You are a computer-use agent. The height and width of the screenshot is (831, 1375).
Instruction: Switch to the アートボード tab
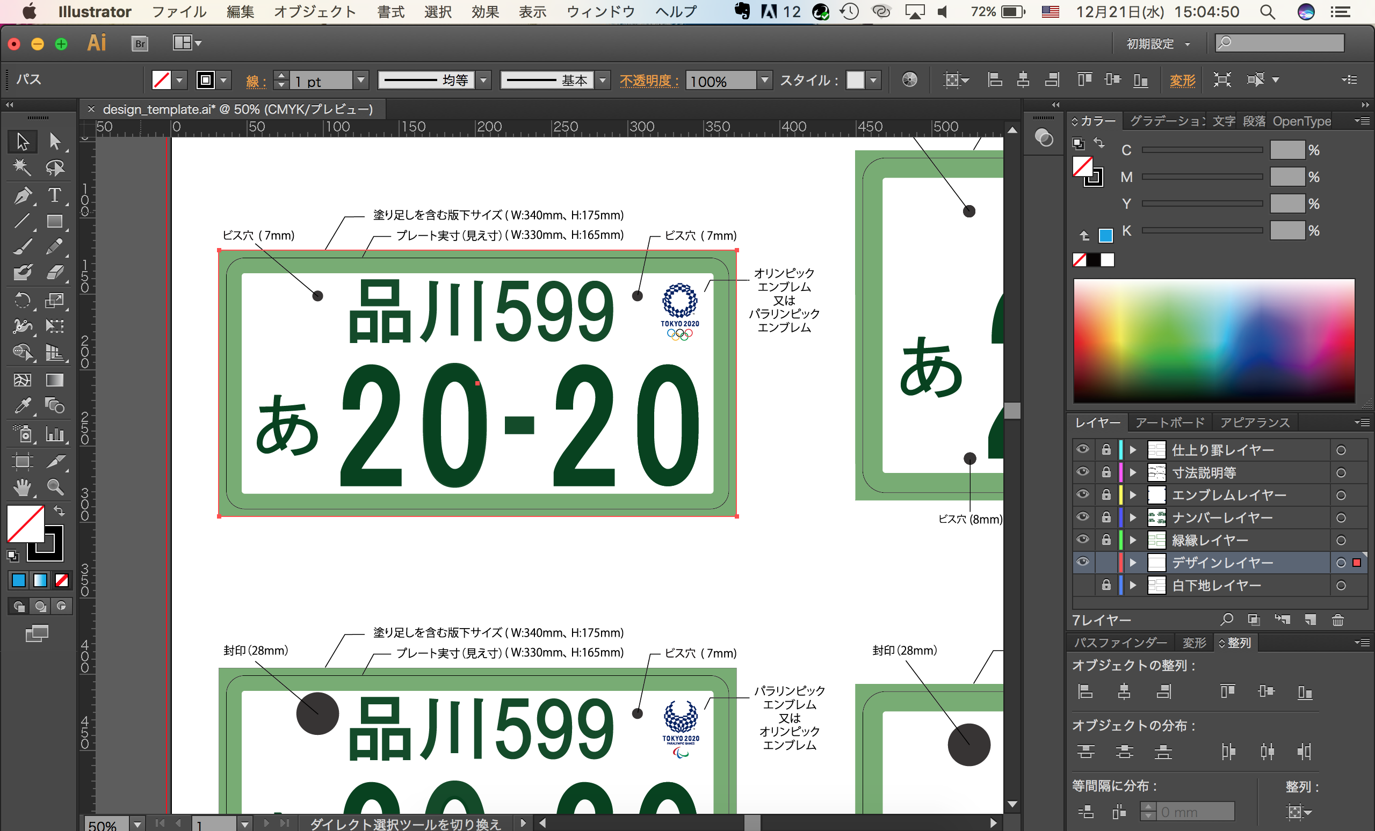(x=1170, y=422)
